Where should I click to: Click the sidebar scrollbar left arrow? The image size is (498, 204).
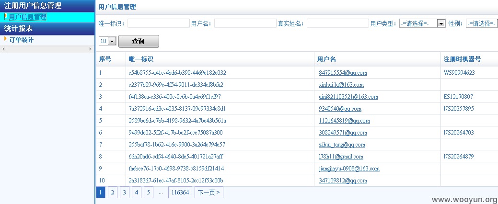(3, 49)
